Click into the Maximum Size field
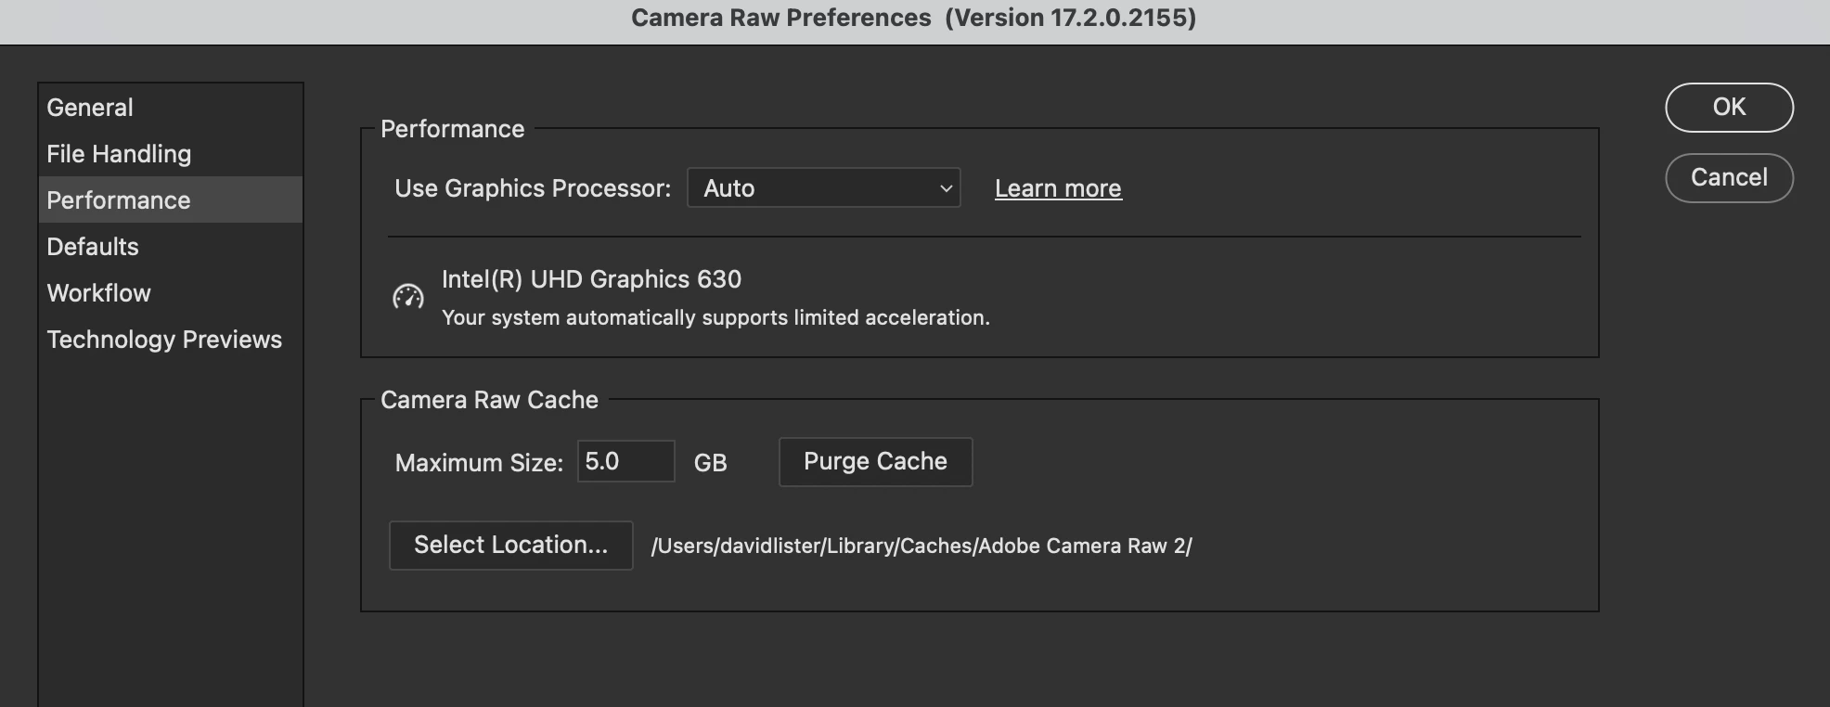 coord(625,462)
